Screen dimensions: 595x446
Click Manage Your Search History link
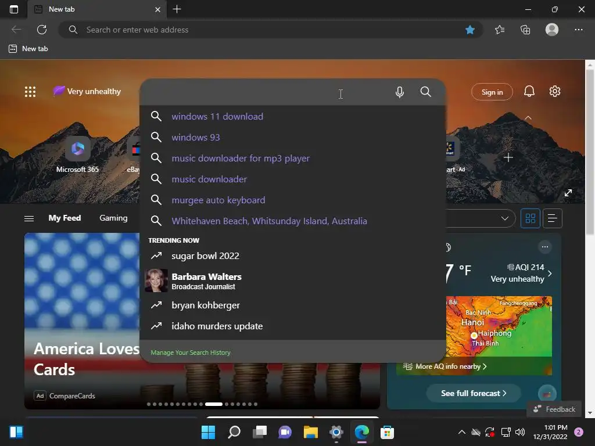pyautogui.click(x=191, y=353)
